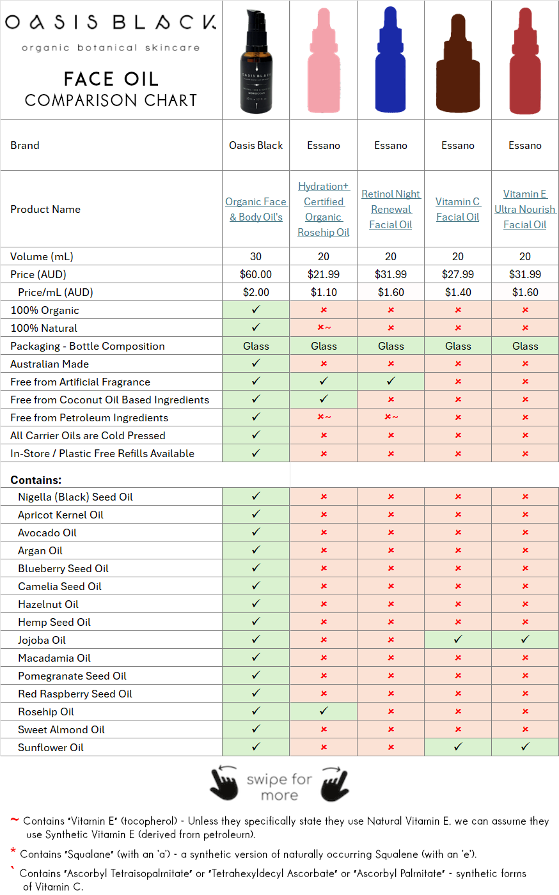The image size is (559, 895).
Task: Click the Oasis Black bottle product image
Action: tap(256, 61)
